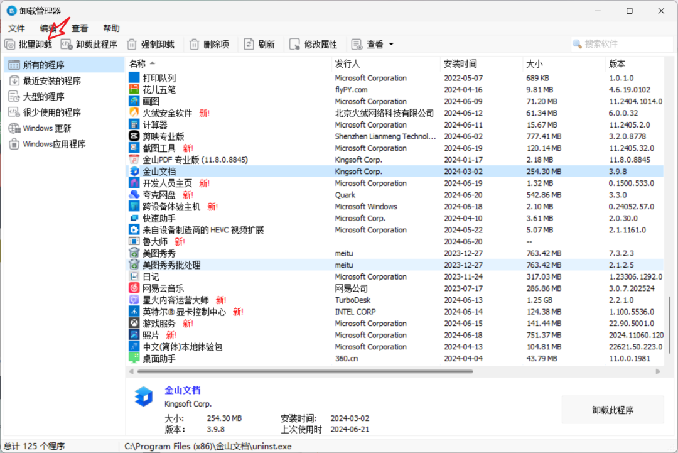678x453 pixels.
Task: Click the 金山PDF 专业版 icon
Action: coord(134,160)
